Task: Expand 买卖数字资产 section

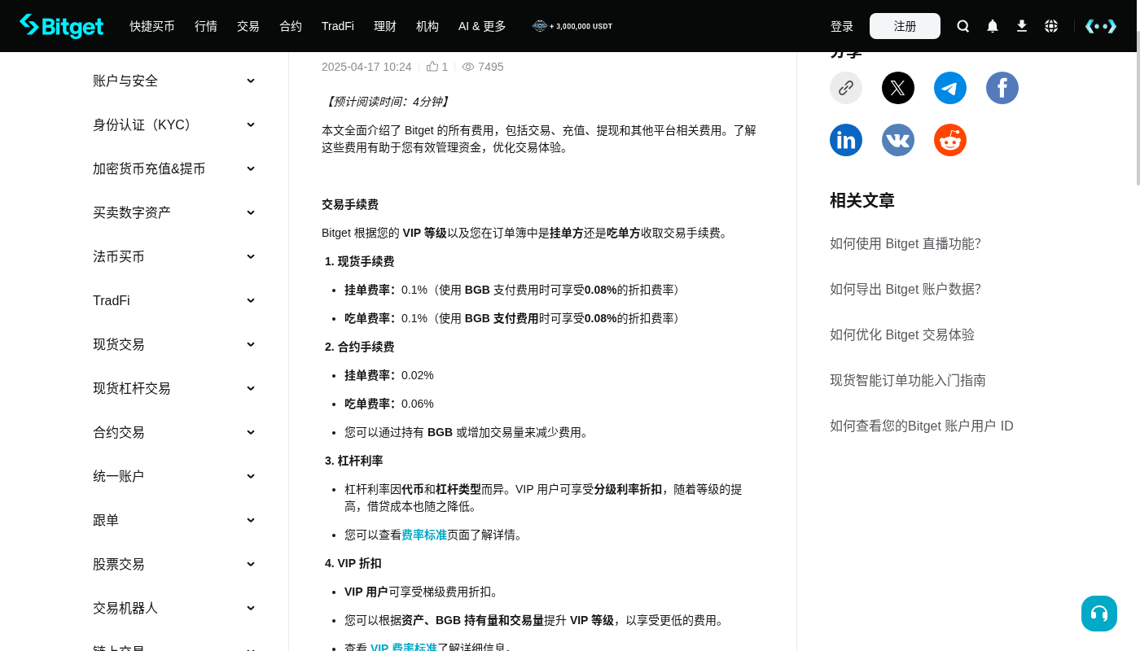Action: (x=174, y=212)
